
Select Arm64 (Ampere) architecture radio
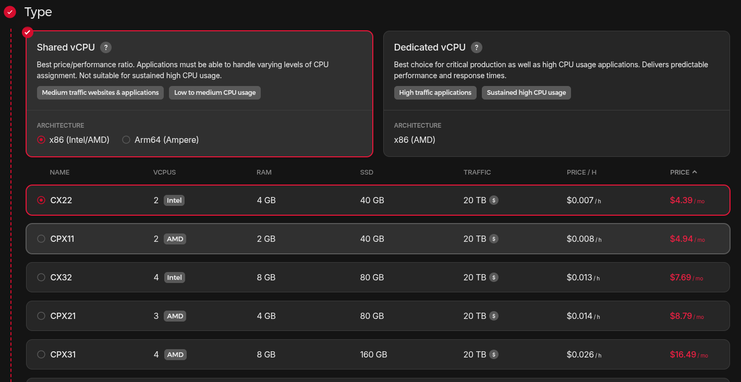tap(126, 140)
